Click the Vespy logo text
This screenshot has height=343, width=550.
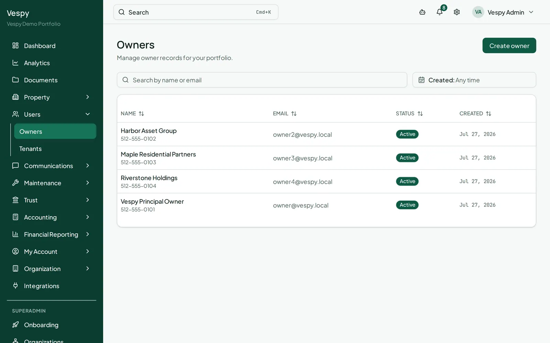(18, 13)
